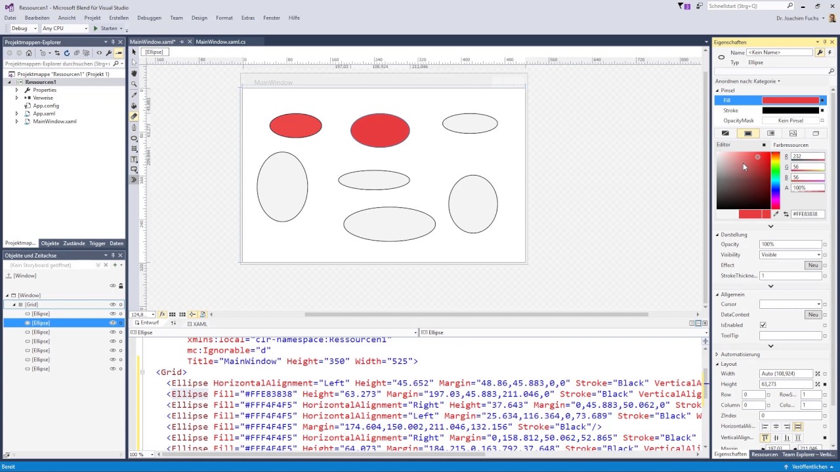
Task: Switch to Ressourcen tab at bottom right
Action: (765, 454)
